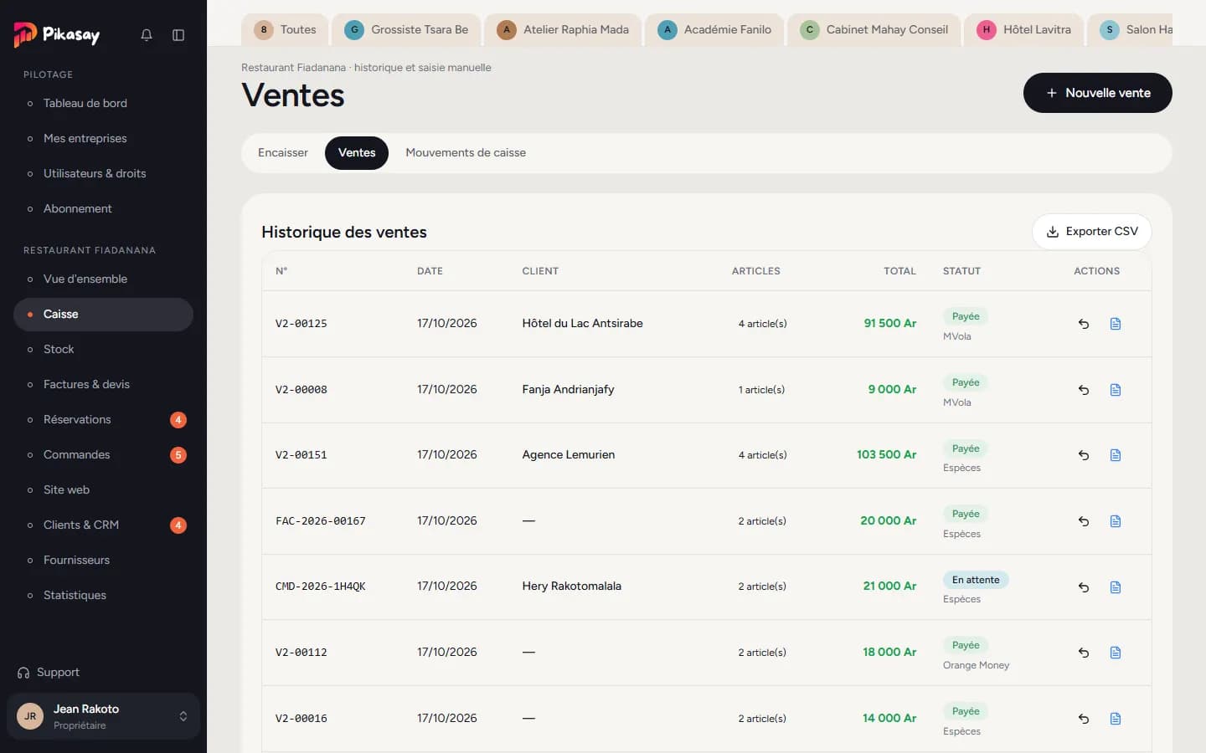The image size is (1206, 753).
Task: Open document icon for V2-00151
Action: (1116, 455)
